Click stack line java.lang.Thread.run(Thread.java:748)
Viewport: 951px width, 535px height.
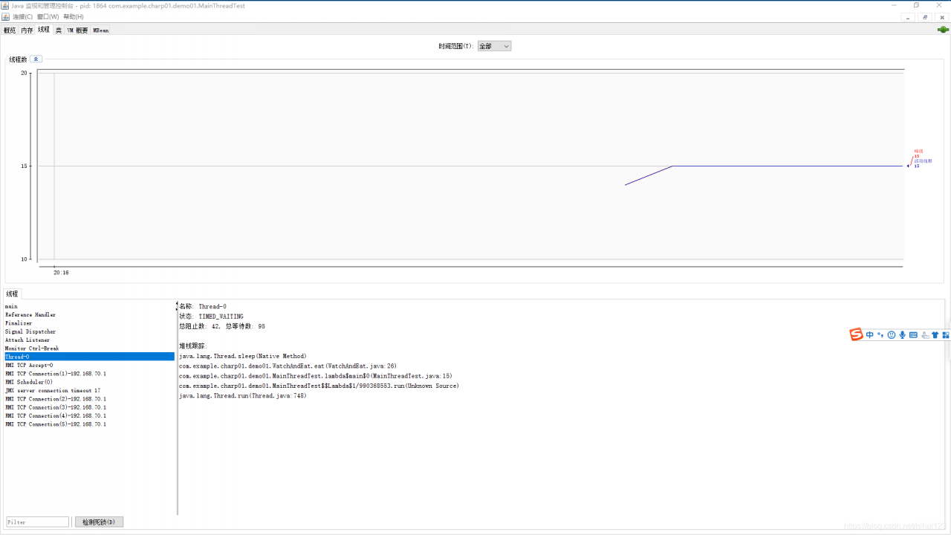point(242,396)
